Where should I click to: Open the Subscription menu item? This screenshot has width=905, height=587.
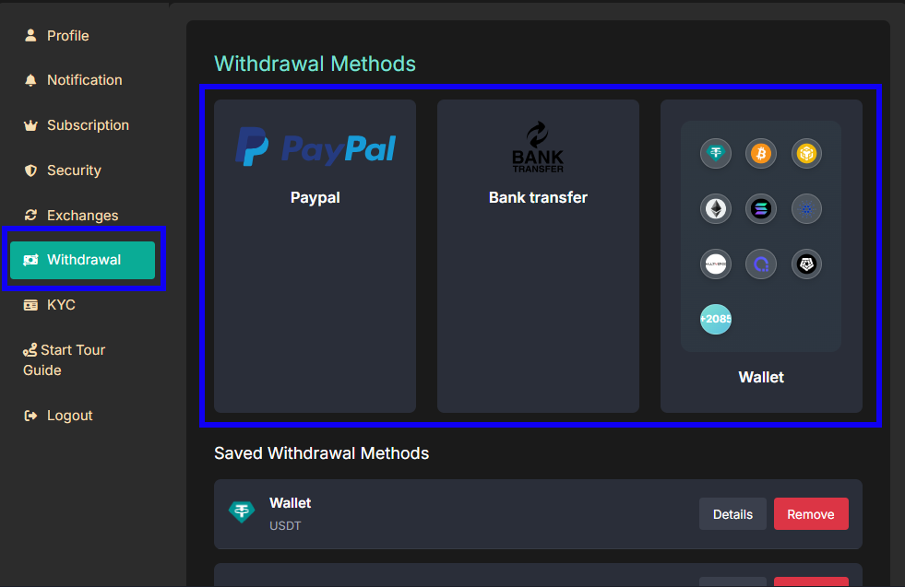click(x=88, y=125)
